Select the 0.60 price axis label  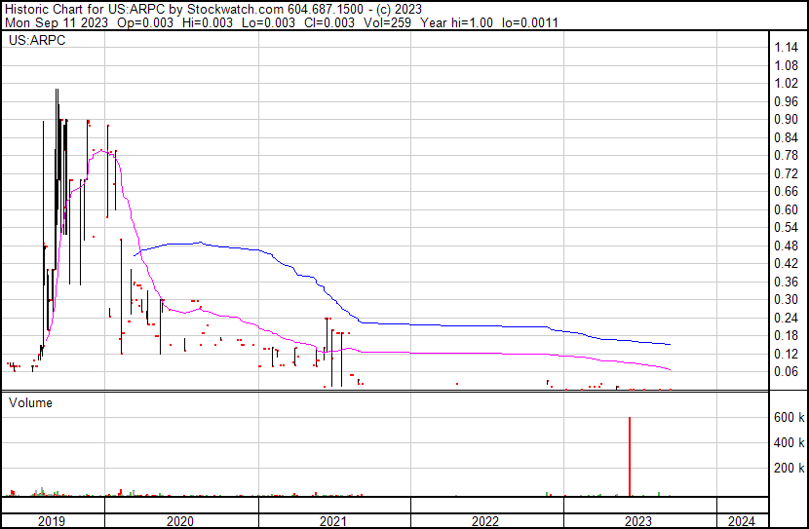click(786, 209)
